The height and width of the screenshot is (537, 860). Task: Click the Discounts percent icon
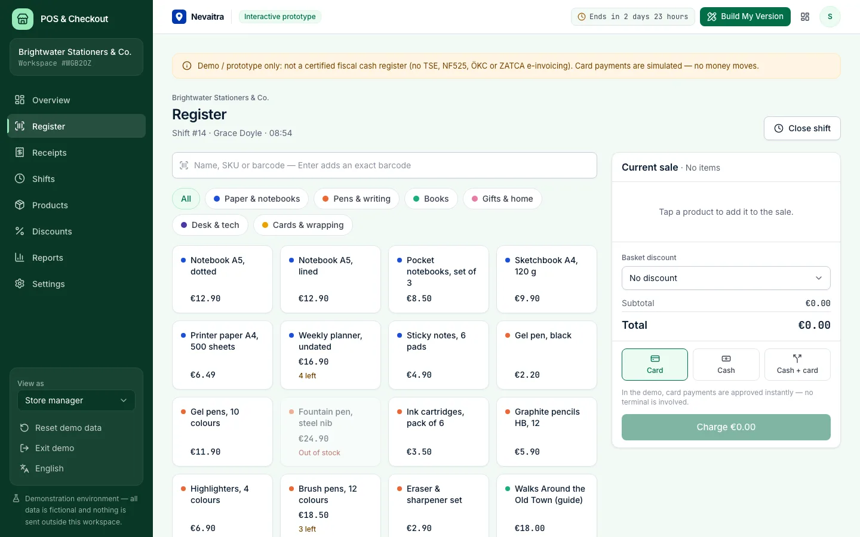pos(20,231)
